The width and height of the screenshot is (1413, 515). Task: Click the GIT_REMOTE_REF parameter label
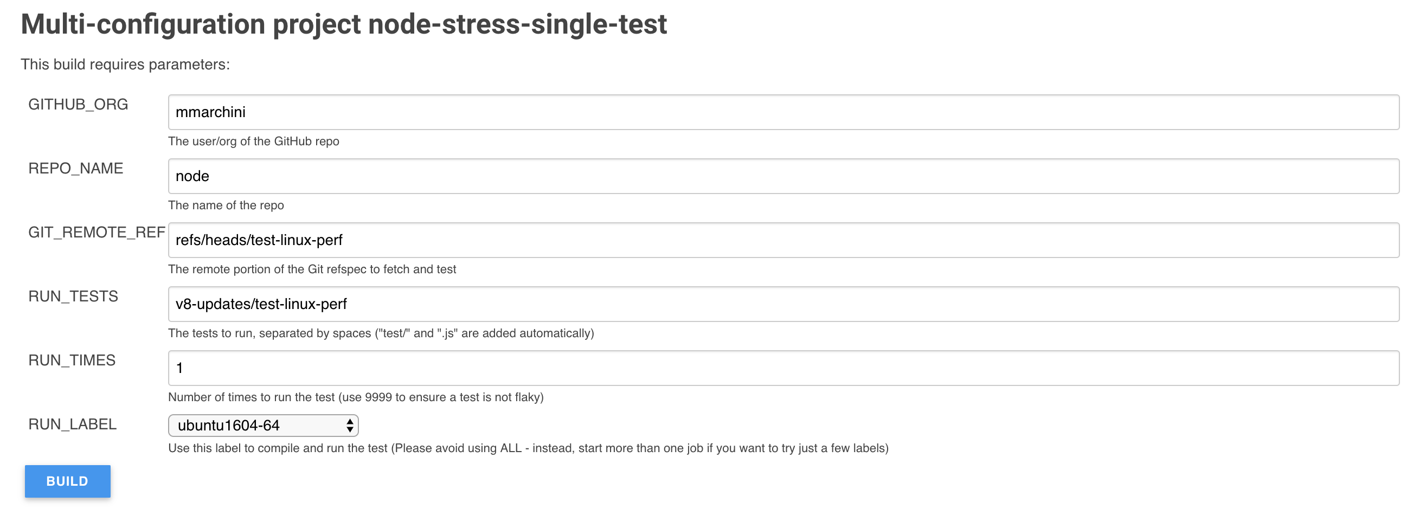[97, 233]
